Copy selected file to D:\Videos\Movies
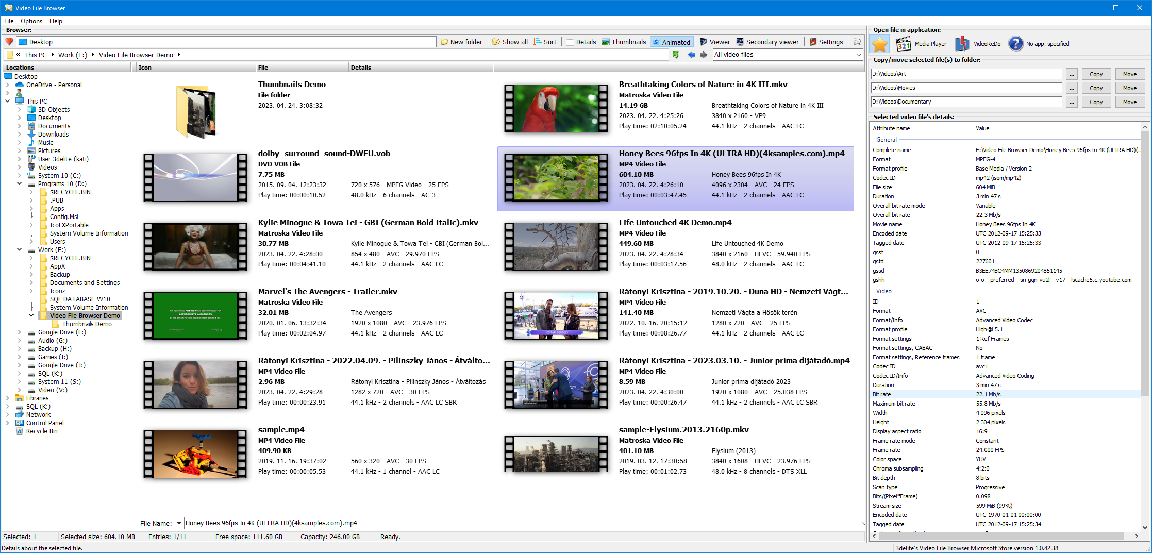Image resolution: width=1152 pixels, height=553 pixels. tap(1096, 88)
